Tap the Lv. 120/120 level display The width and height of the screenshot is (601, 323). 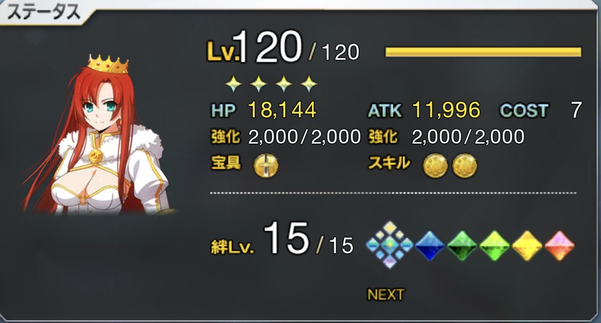283,48
